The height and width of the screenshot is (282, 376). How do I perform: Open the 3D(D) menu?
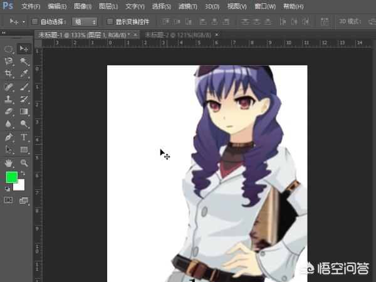[212, 6]
